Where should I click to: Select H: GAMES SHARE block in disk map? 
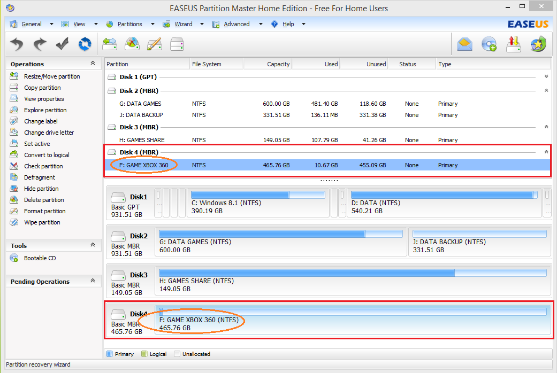(353, 281)
